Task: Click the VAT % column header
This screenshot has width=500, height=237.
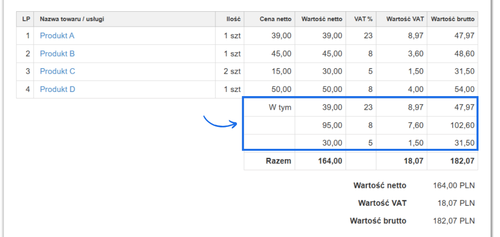Action: (363, 19)
